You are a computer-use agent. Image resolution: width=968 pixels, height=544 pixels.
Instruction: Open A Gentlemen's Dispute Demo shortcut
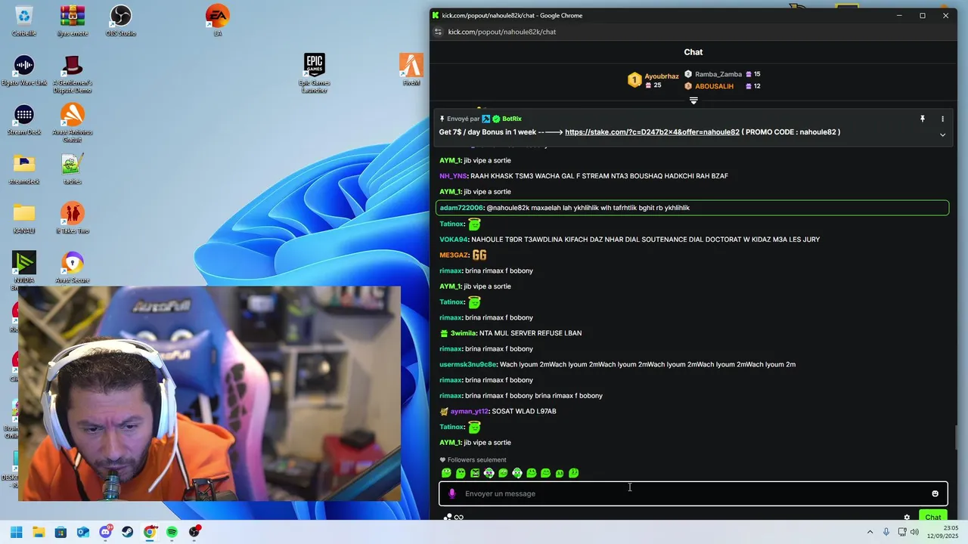(73, 73)
